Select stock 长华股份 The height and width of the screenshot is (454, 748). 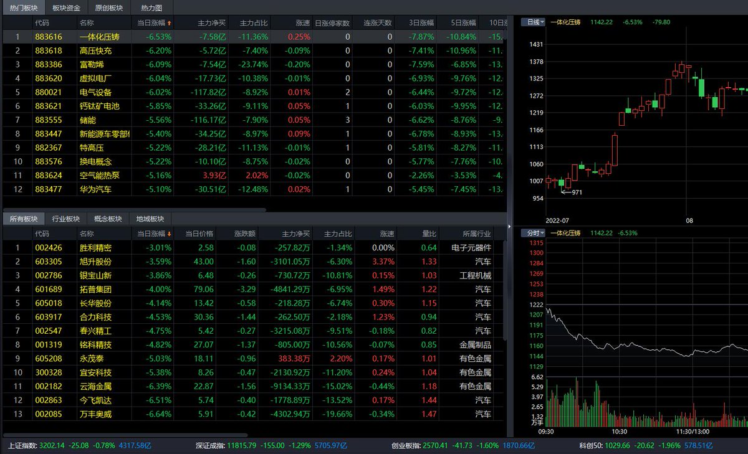[95, 303]
